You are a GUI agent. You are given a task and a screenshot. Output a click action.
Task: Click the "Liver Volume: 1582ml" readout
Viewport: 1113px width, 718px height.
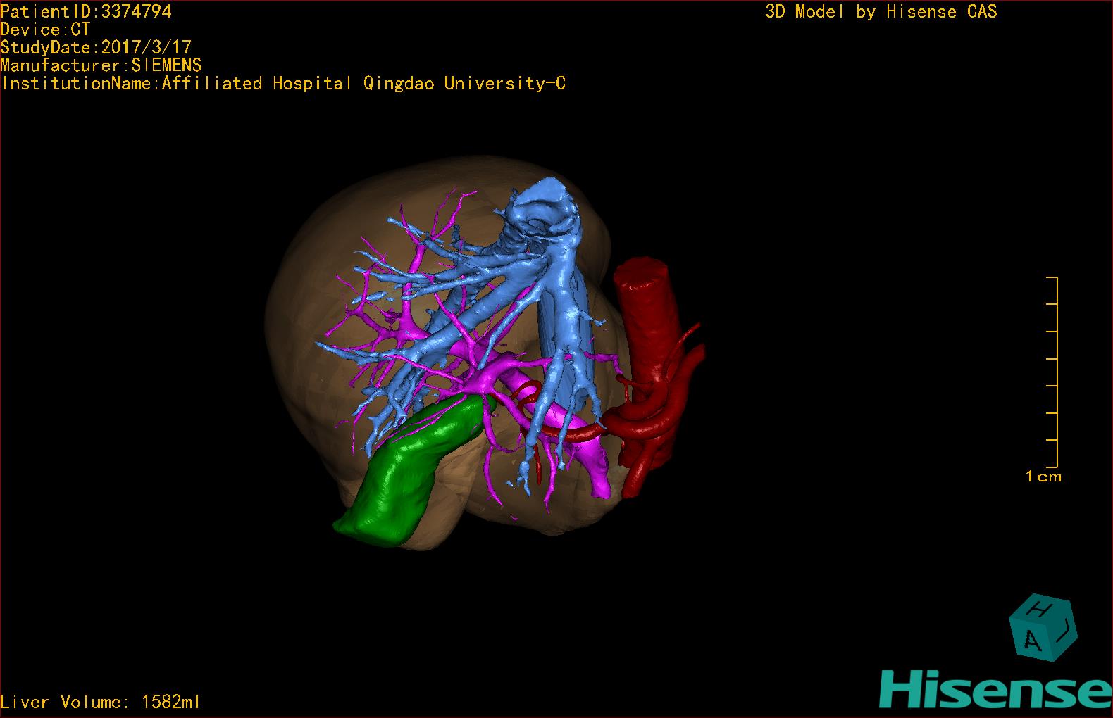(101, 702)
